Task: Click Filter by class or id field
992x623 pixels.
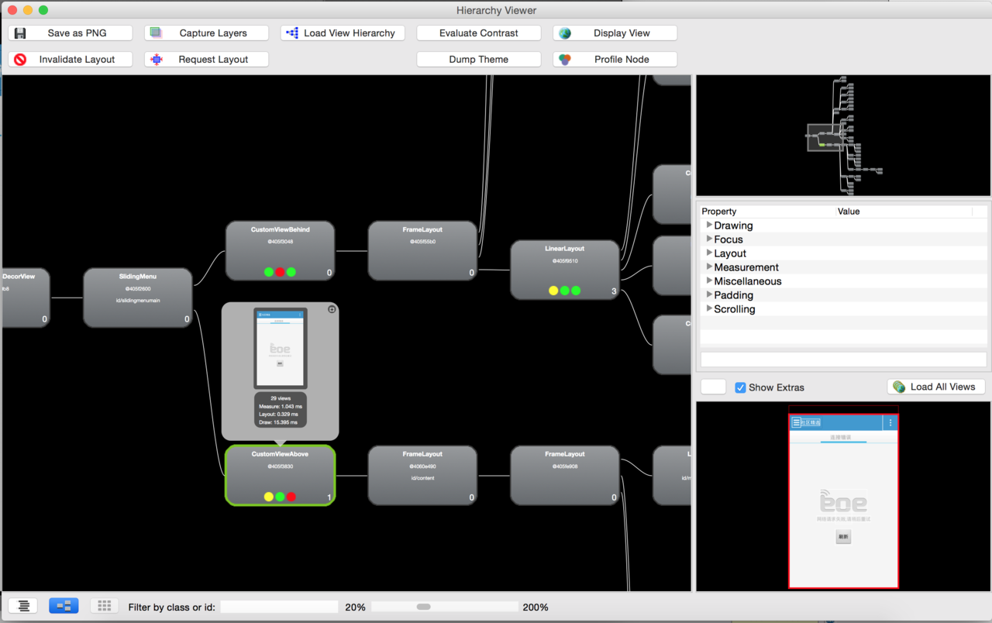Action: 280,607
